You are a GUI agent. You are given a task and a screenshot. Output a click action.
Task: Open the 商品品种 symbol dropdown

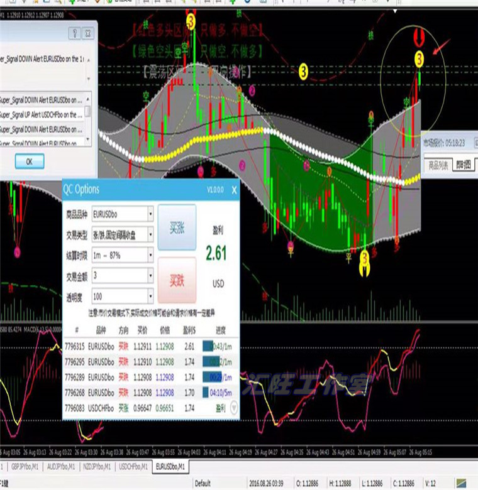(x=150, y=215)
